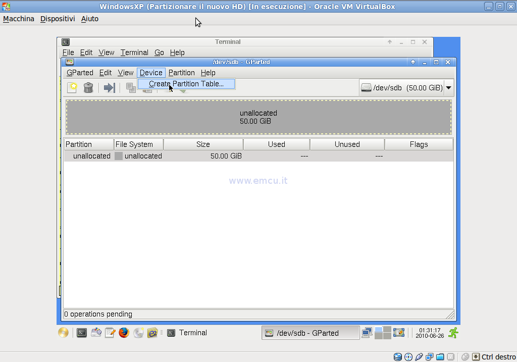Open the File menu in Terminal window
Screen dimensions: 517x362
68,53
